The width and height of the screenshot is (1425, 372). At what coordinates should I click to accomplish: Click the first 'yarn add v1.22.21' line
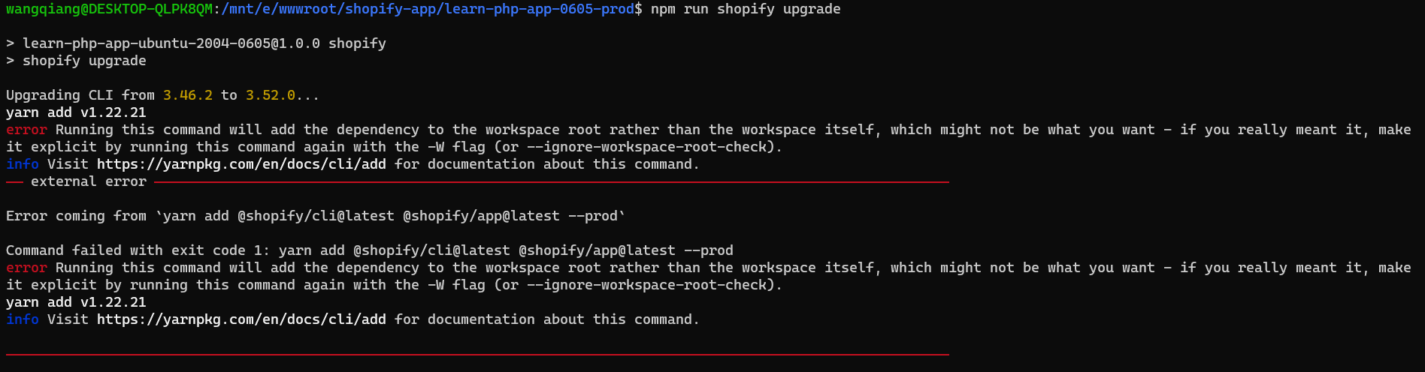tap(76, 112)
